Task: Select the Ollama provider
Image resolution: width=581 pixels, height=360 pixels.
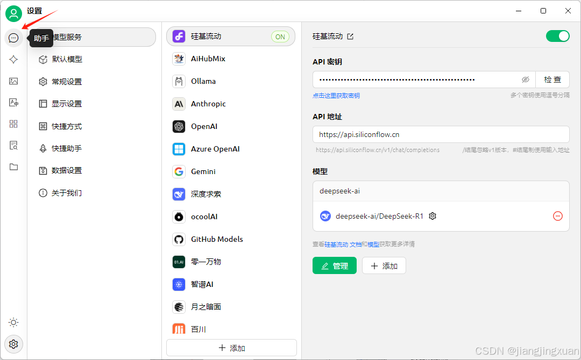Action: pos(231,81)
